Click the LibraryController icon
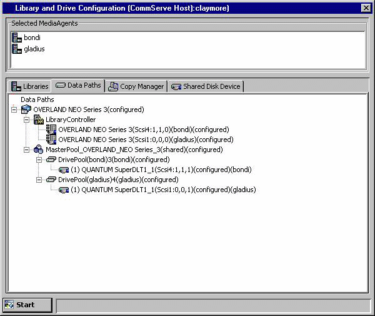The image size is (375, 316). [x=39, y=120]
